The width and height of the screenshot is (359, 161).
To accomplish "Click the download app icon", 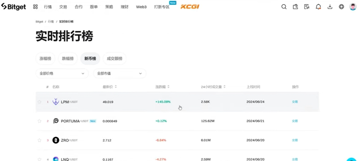I will click(x=330, y=7).
